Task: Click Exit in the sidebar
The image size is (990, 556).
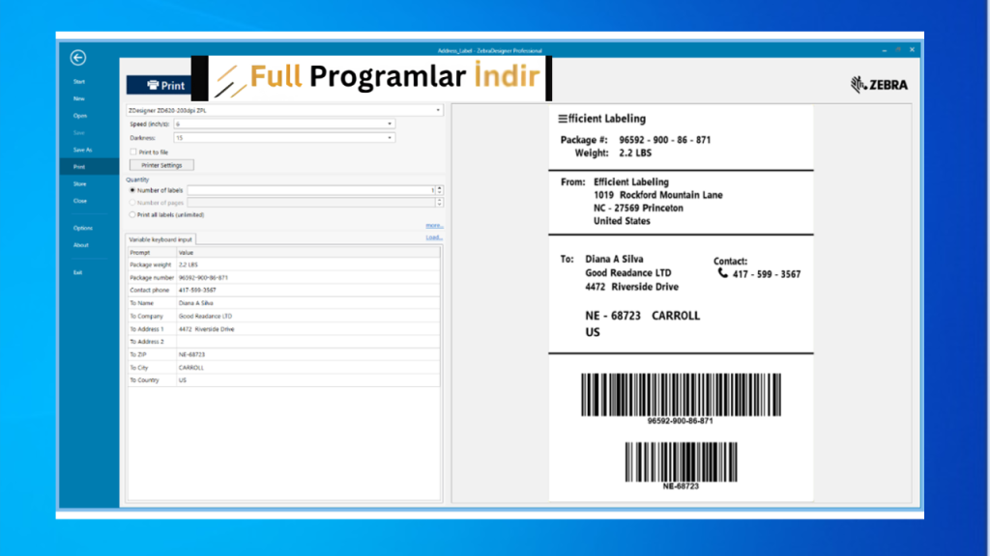Action: (x=77, y=273)
